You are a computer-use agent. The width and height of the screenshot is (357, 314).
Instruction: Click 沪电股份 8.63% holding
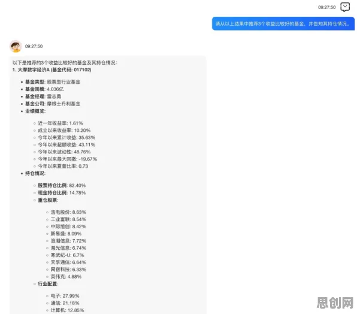68,212
